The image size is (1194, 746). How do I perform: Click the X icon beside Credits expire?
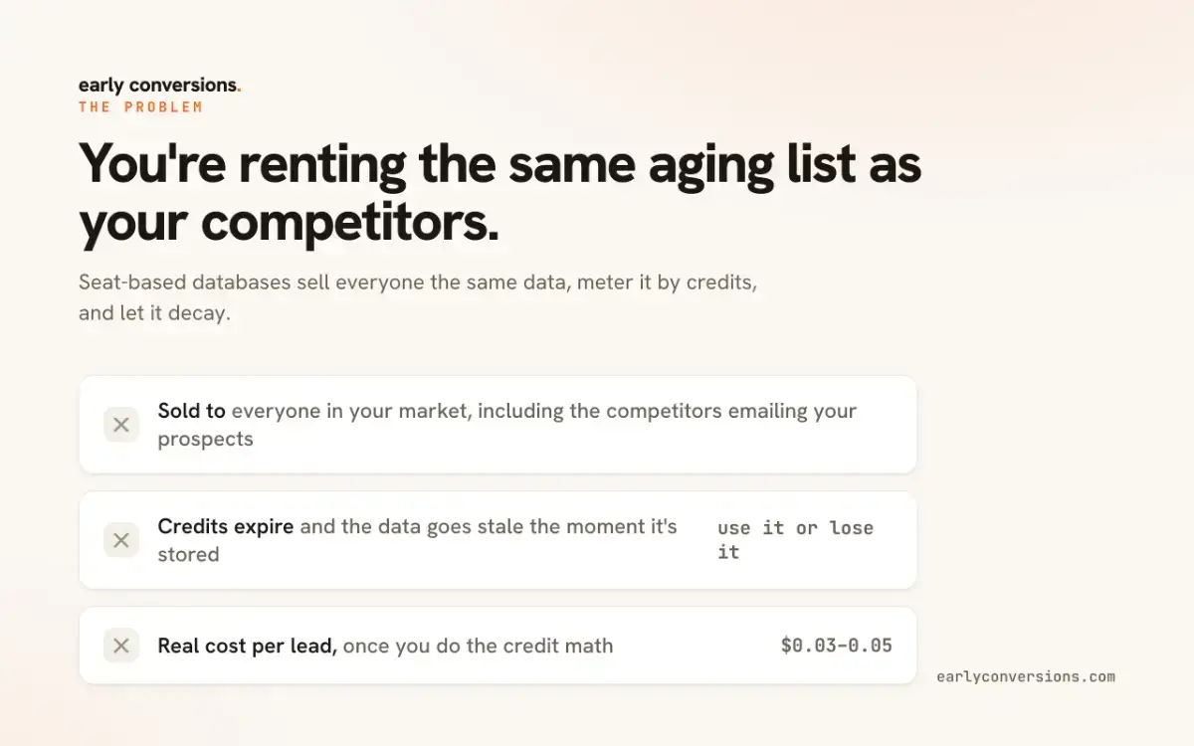[x=121, y=540]
